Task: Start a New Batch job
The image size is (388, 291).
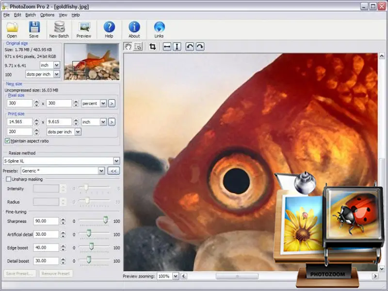Action: (x=59, y=28)
